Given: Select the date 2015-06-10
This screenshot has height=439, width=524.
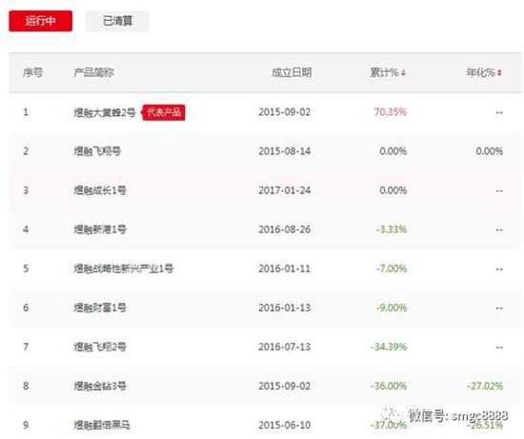Looking at the screenshot, I should [x=285, y=425].
